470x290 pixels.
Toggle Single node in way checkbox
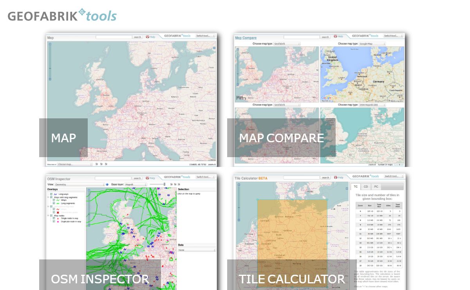point(54,218)
